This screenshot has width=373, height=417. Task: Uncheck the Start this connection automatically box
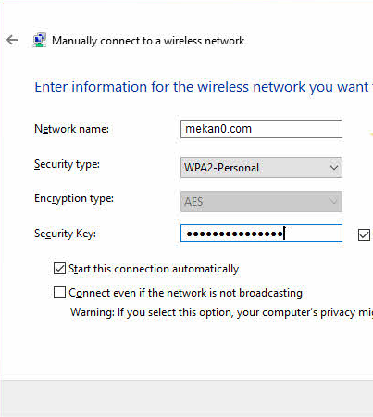pos(59,269)
